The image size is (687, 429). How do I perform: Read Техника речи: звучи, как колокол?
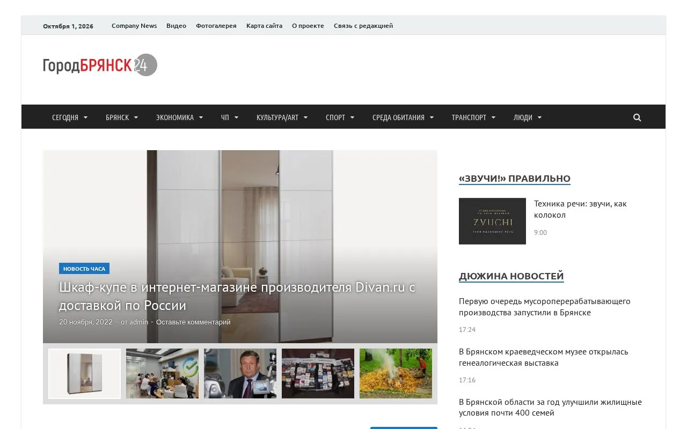point(580,209)
